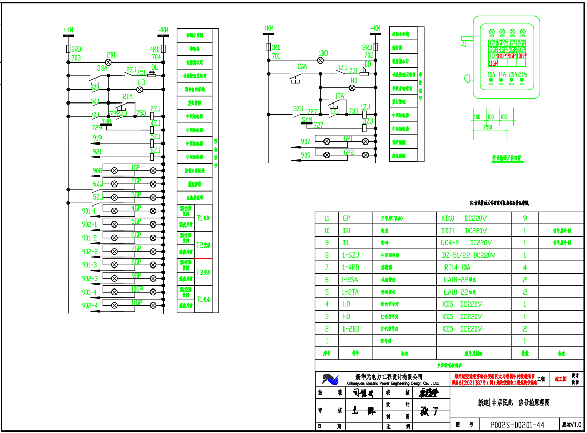Select wire number 701

click(276, 56)
